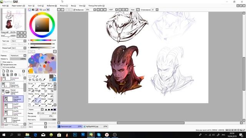Image resolution: width=246 pixels, height=138 pixels.
Task: Select the magic wand tool
Action: click(x=37, y=76)
